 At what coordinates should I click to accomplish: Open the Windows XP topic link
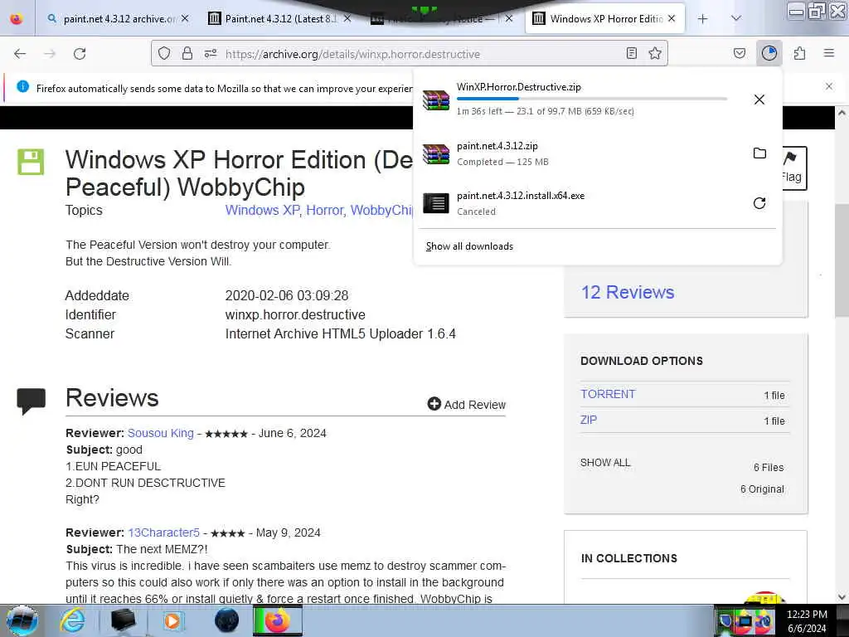(262, 210)
